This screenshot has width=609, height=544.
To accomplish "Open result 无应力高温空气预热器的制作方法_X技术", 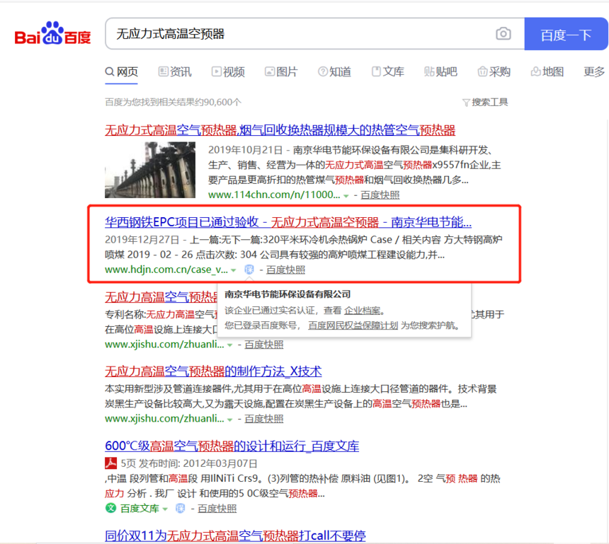I will tap(213, 371).
